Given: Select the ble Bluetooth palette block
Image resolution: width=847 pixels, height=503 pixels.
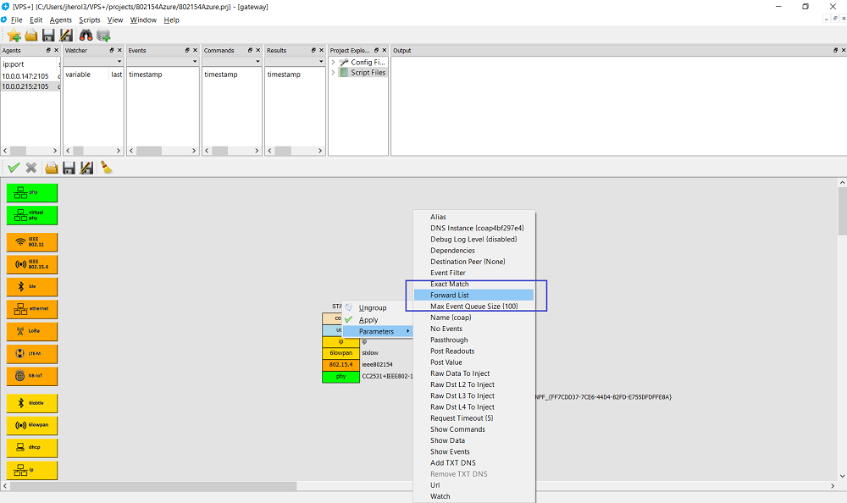Looking at the screenshot, I should [x=32, y=286].
